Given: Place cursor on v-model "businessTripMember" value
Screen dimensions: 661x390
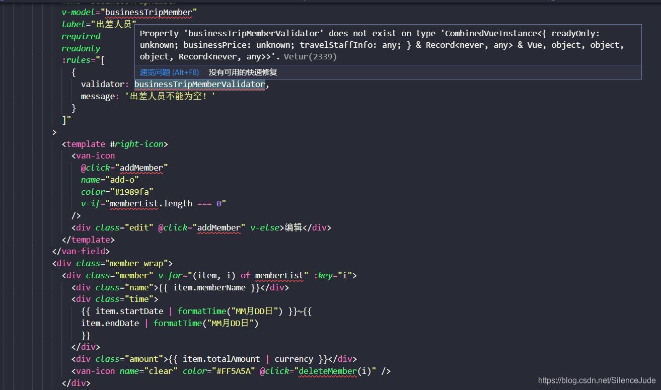Looking at the screenshot, I should pyautogui.click(x=149, y=12).
